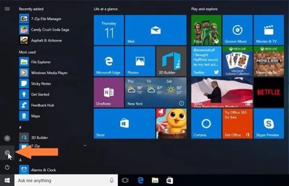Image resolution: width=289 pixels, height=186 pixels.
Task: Open the 3D Builder tile
Action: tap(171, 61)
